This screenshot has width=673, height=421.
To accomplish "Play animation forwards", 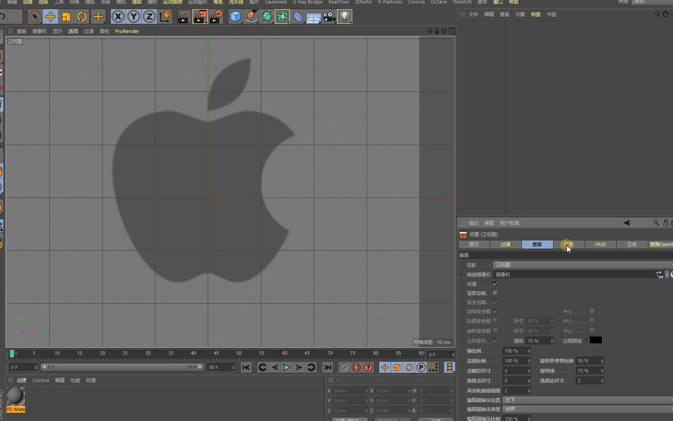I will coord(287,367).
